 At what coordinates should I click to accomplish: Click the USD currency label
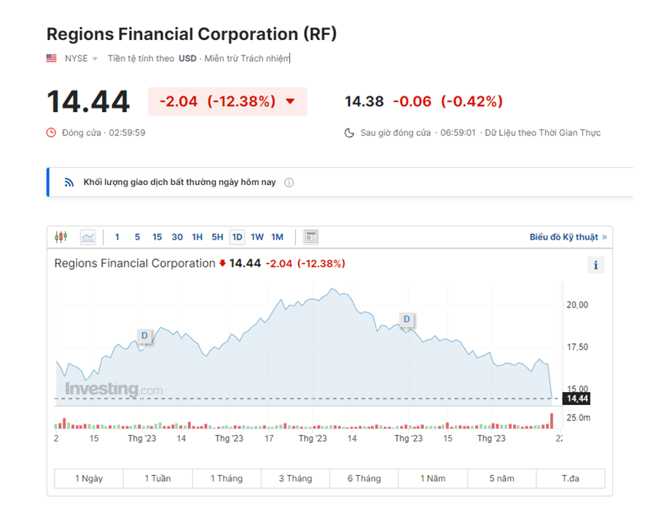[x=187, y=58]
